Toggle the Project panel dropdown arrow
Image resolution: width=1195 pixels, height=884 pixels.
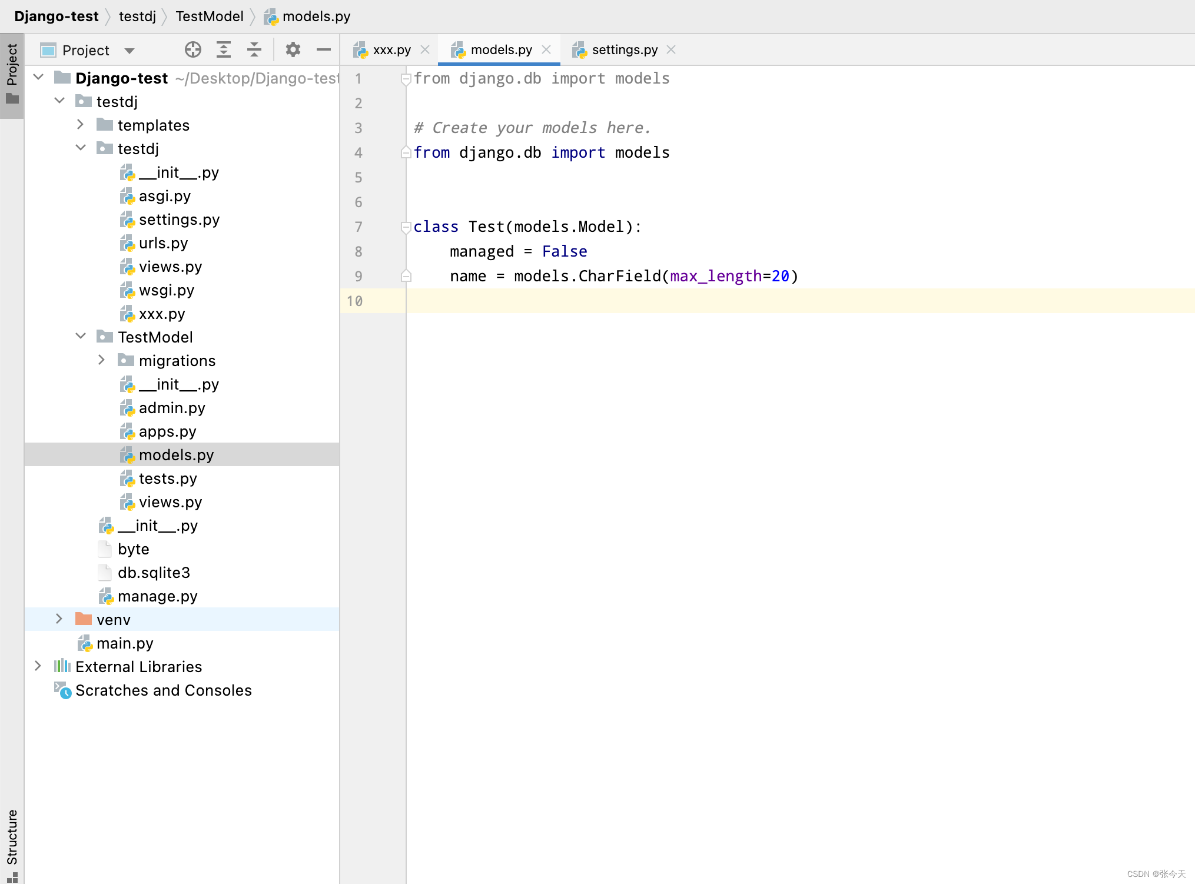(130, 49)
